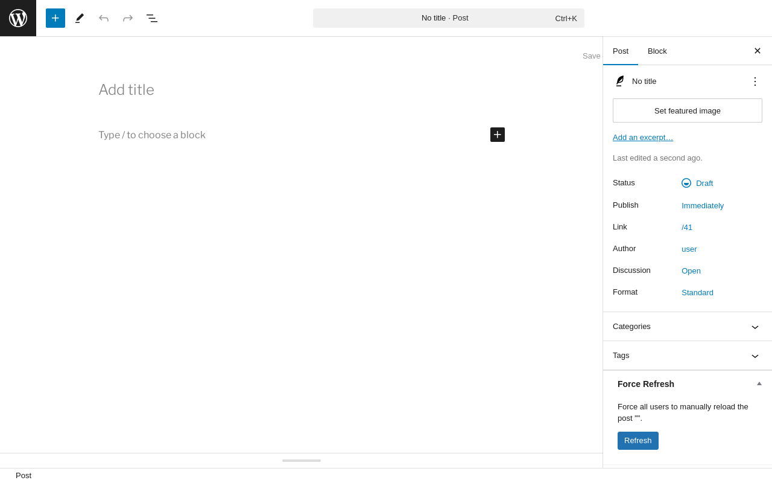Image resolution: width=772 pixels, height=483 pixels.
Task: Click the Redo arrow
Action: click(x=128, y=18)
